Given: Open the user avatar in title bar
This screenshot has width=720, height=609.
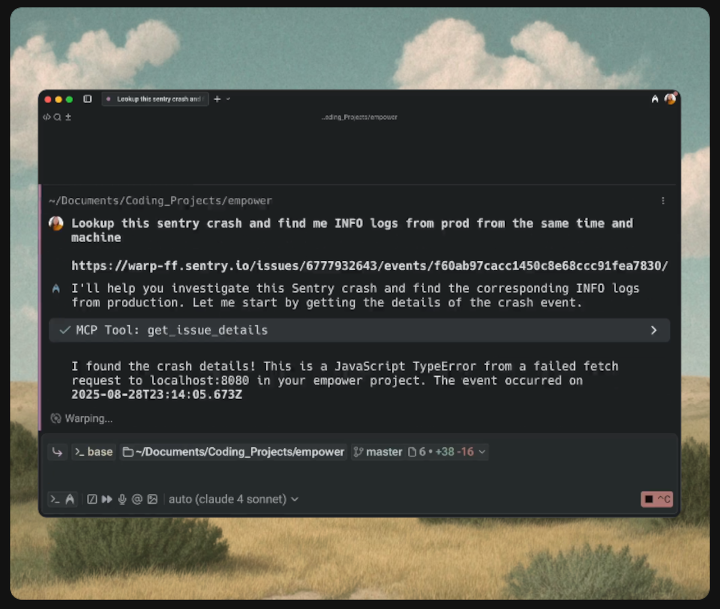Looking at the screenshot, I should (670, 98).
